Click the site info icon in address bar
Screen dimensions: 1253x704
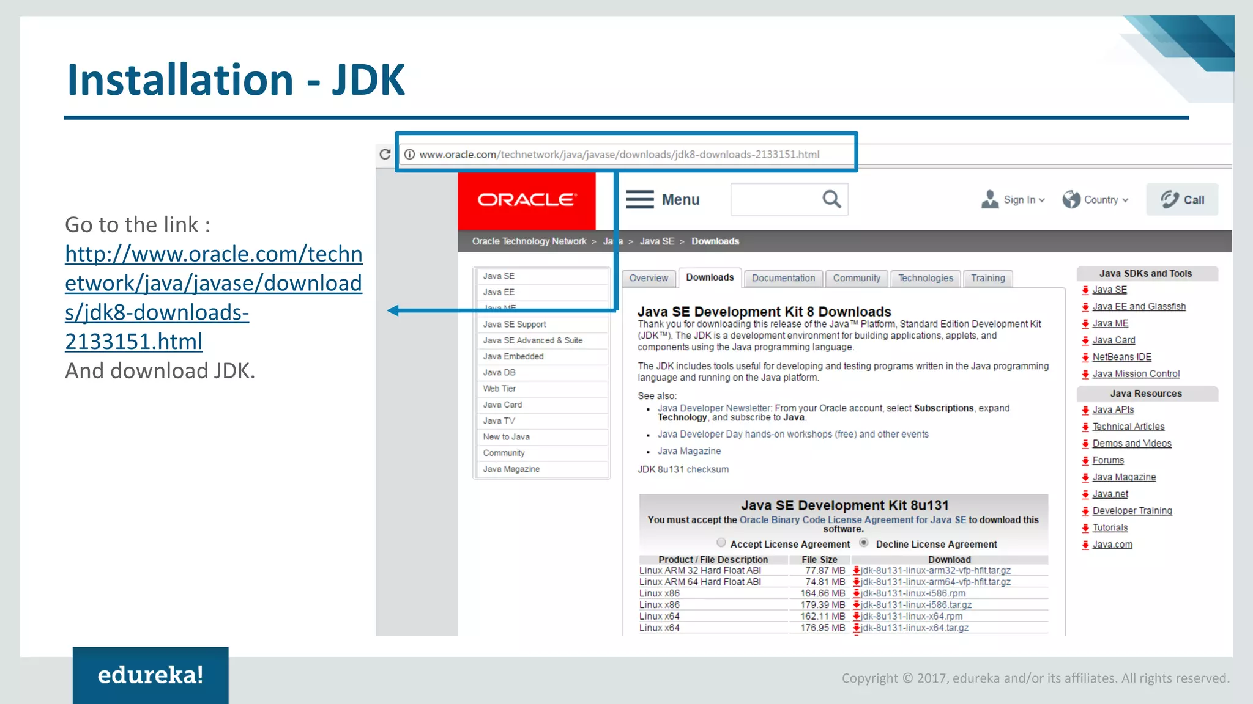tap(409, 155)
